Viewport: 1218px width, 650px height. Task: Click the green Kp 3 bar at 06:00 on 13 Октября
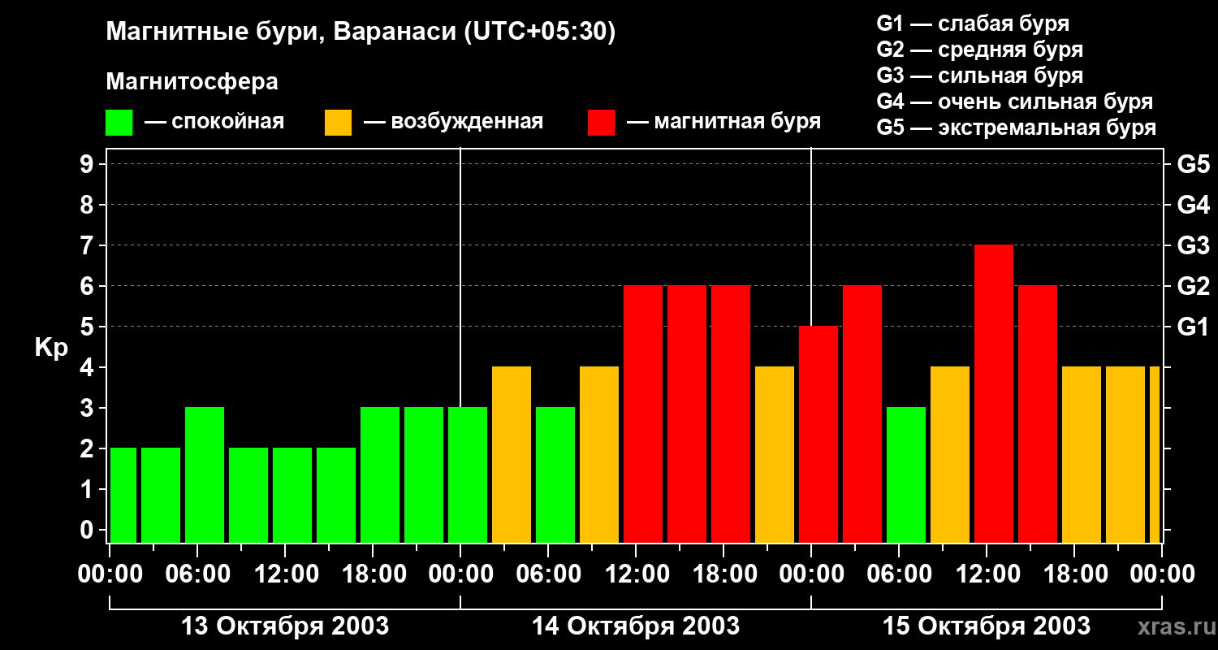tap(205, 474)
